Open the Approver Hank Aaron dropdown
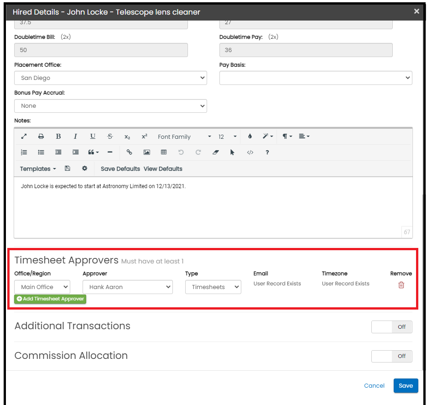The width and height of the screenshot is (432, 405). (x=128, y=287)
